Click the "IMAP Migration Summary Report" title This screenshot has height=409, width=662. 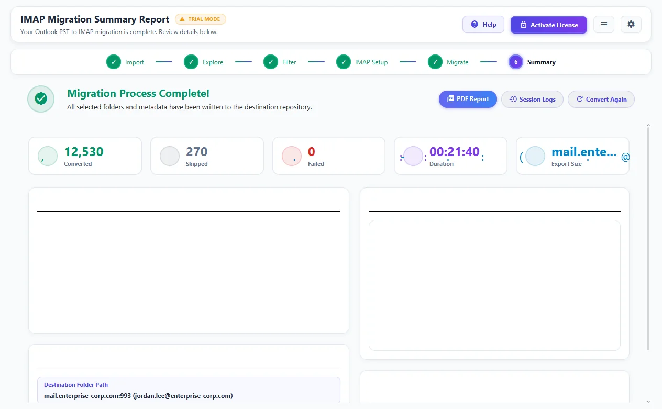point(95,19)
